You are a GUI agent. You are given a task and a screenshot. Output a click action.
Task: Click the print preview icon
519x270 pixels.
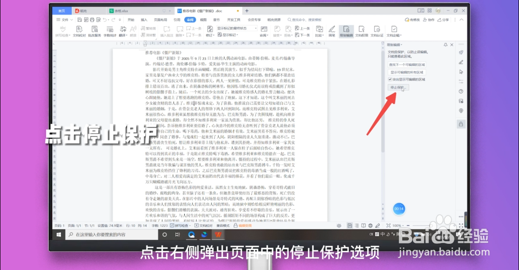coord(98,20)
